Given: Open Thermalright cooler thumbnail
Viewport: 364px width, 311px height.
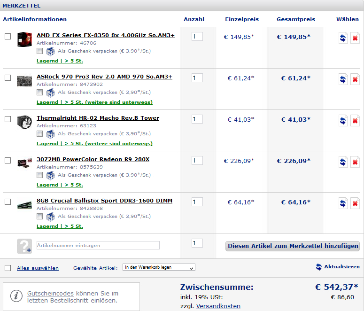Looking at the screenshot, I should click(x=24, y=122).
